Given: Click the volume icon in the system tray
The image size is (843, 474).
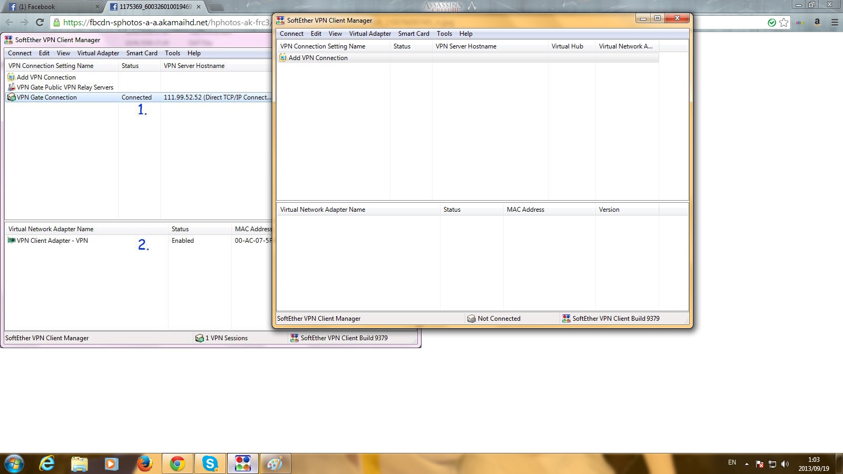Looking at the screenshot, I should (x=785, y=464).
